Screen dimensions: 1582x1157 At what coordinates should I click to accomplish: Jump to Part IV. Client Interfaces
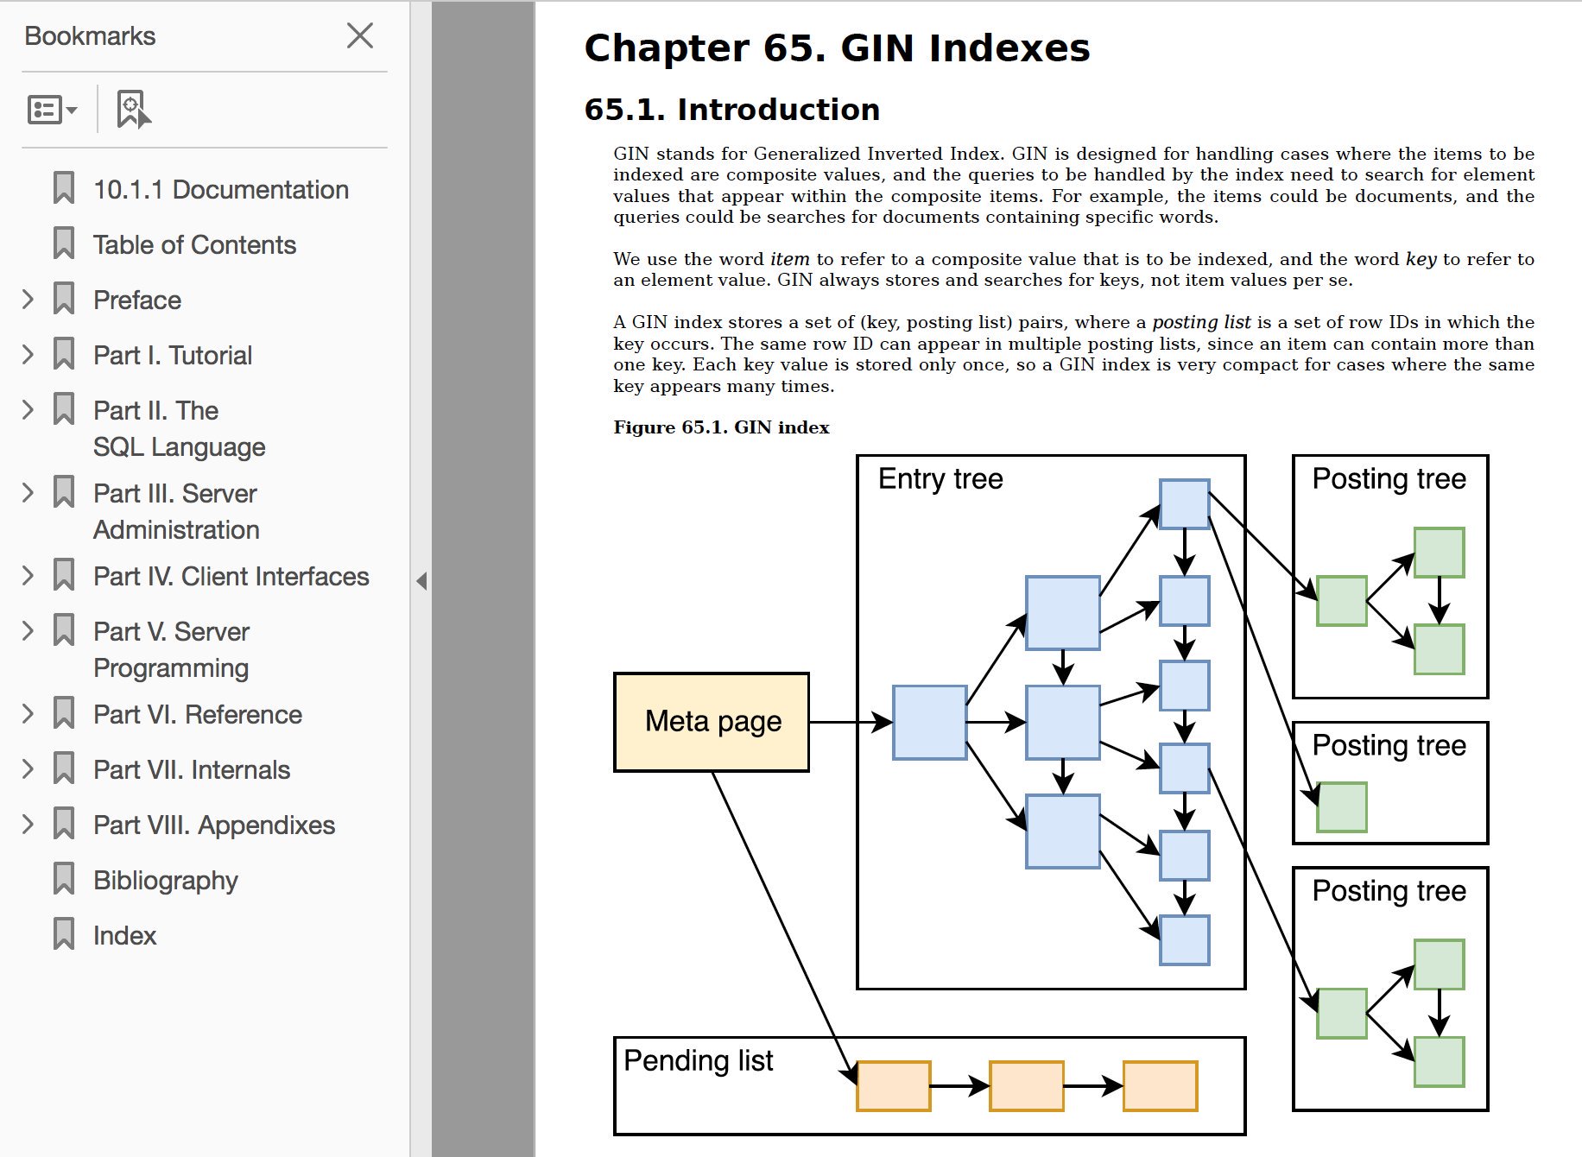[x=231, y=577]
